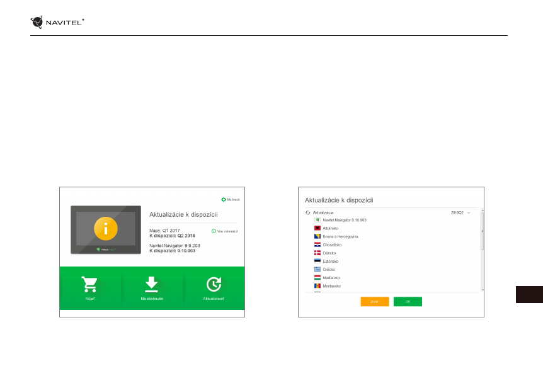Choose Dánsko from the update list
Screen dimensions: 543x374
[x=329, y=253]
